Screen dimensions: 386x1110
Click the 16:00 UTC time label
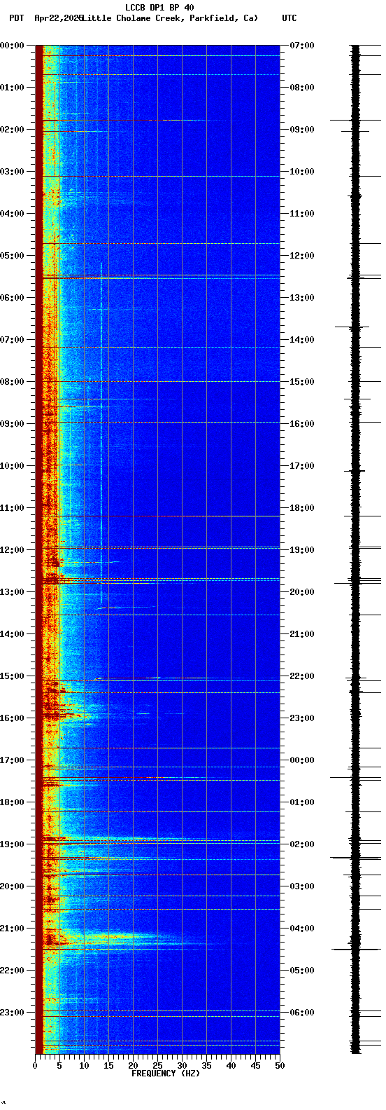(x=302, y=424)
